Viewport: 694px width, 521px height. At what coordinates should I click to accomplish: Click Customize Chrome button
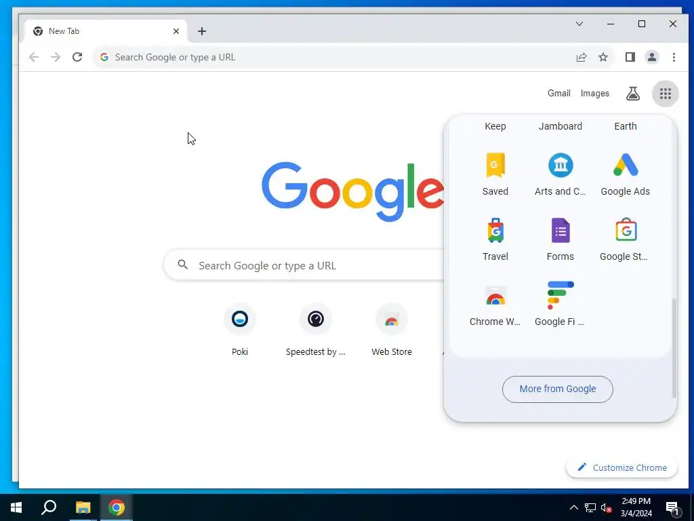click(622, 467)
